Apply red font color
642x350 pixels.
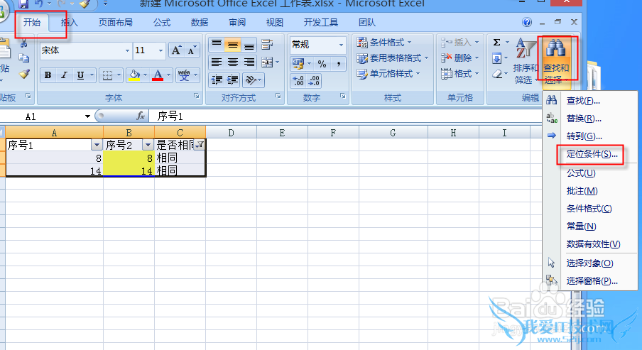[x=158, y=75]
